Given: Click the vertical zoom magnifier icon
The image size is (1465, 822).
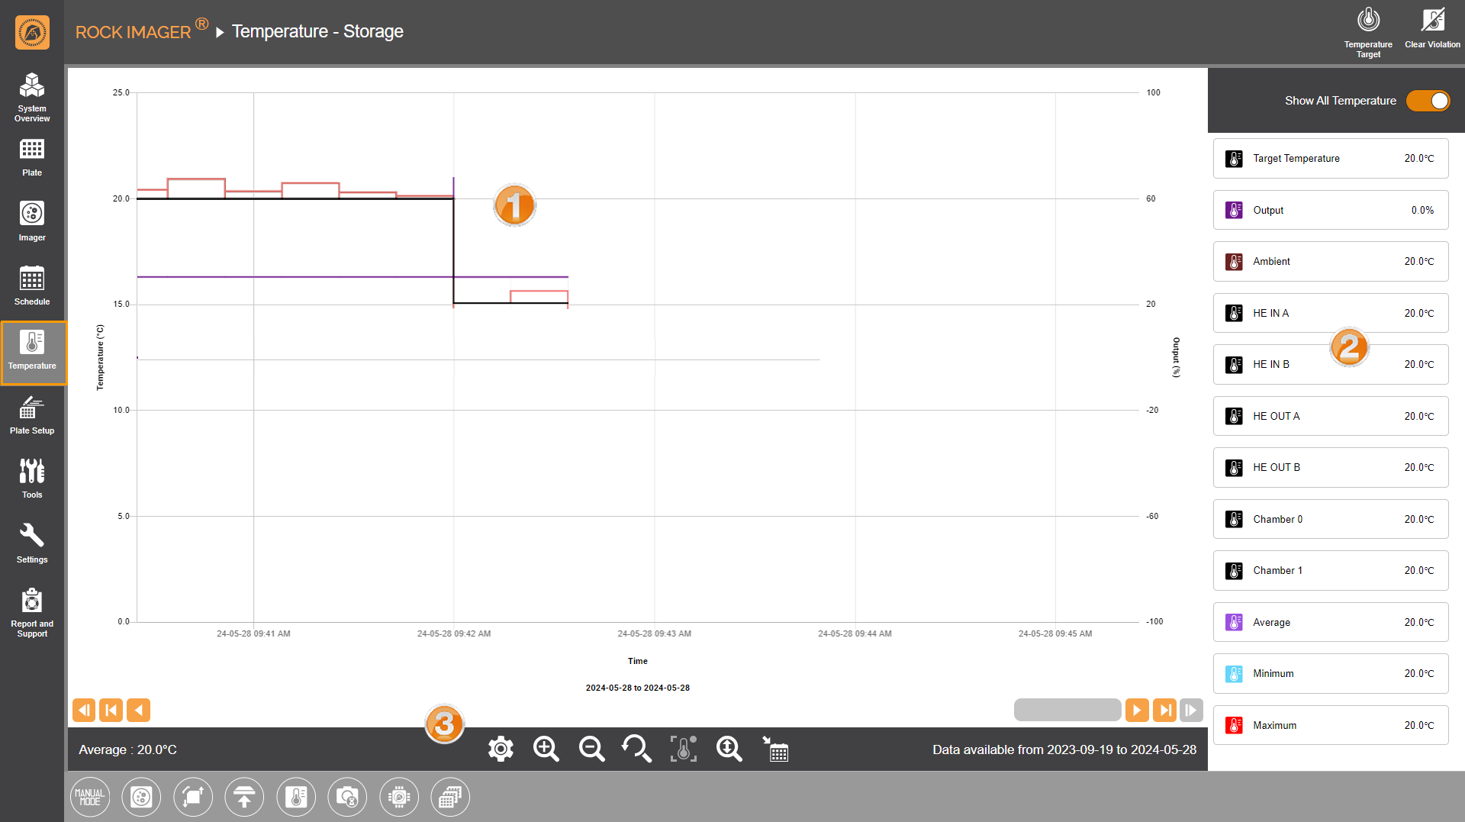Looking at the screenshot, I should [x=729, y=749].
